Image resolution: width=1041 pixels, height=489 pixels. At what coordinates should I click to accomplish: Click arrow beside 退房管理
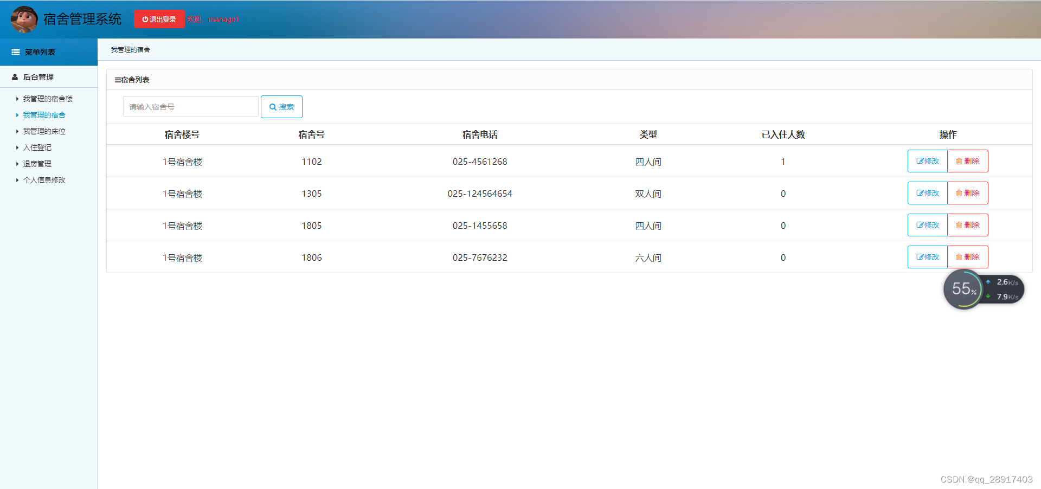click(x=17, y=164)
